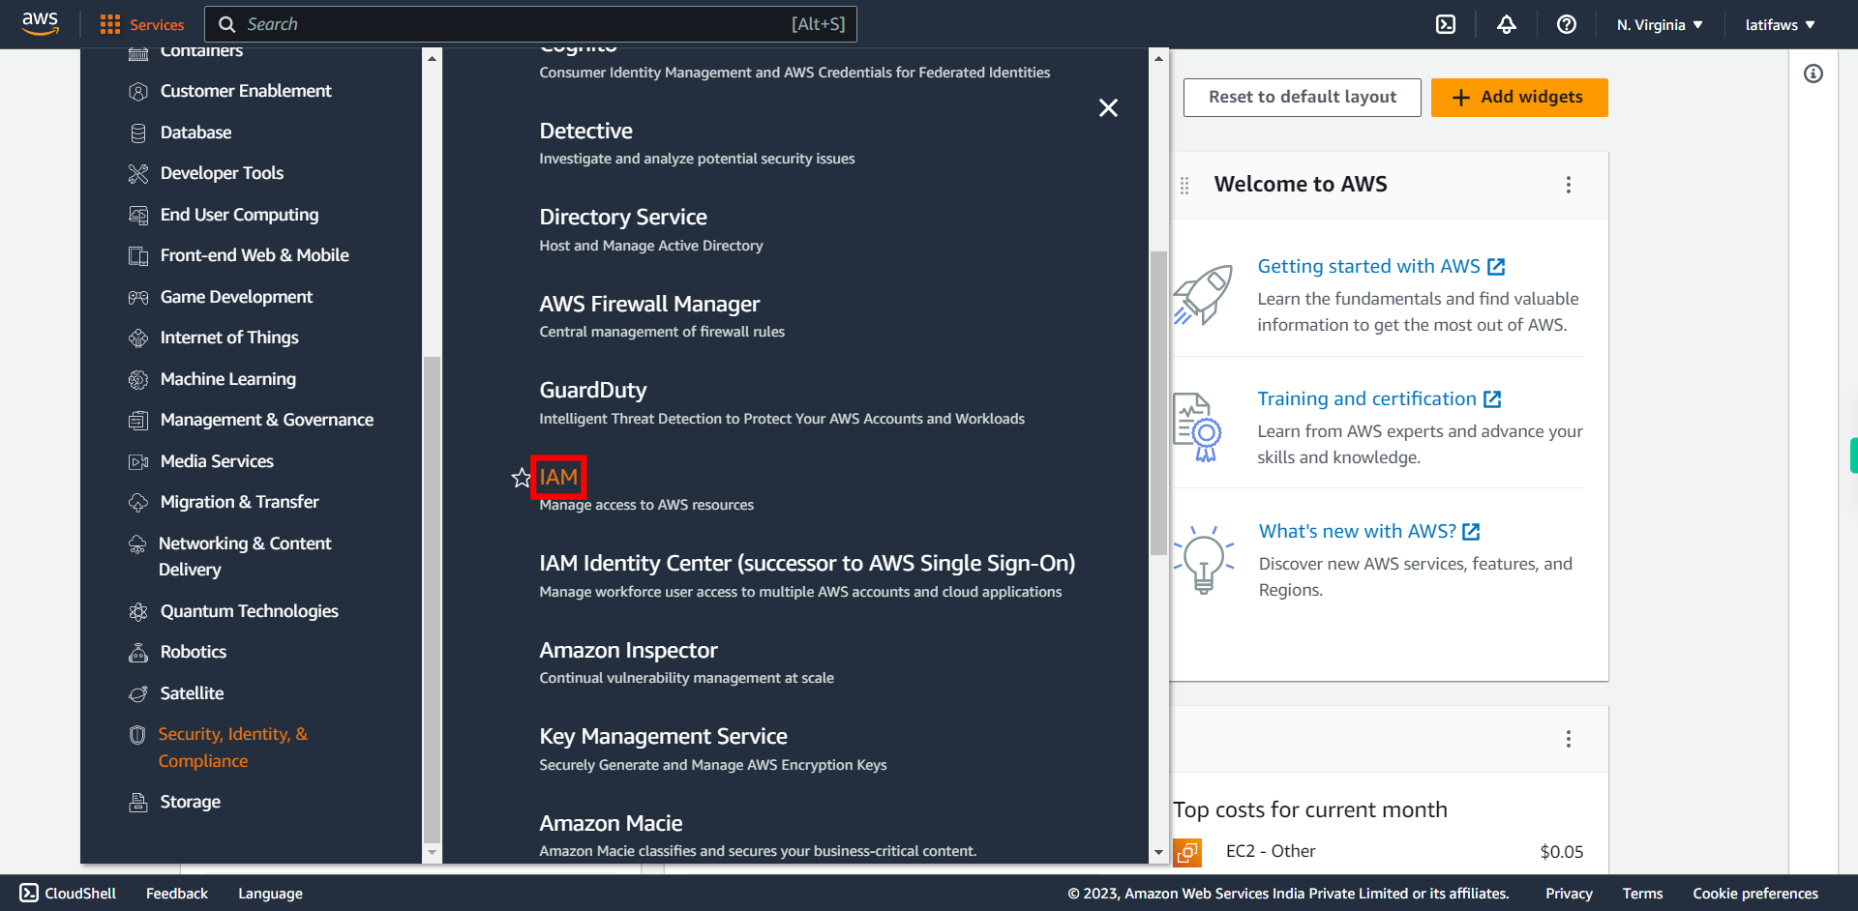Screen dimensions: 1858x911
Task: Grab the Welcome widget drag handle
Action: point(1184,185)
